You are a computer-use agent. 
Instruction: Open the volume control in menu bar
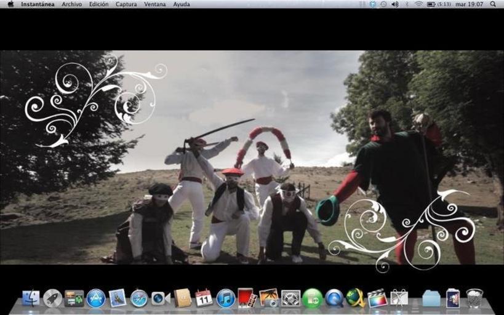click(394, 4)
